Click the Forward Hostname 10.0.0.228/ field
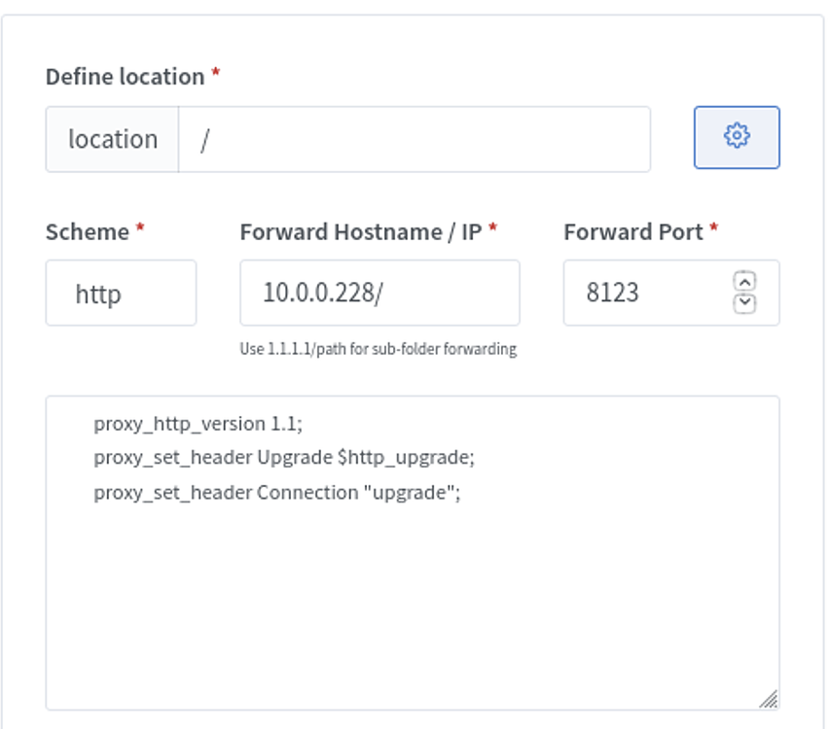This screenshot has width=830, height=729. click(x=379, y=293)
